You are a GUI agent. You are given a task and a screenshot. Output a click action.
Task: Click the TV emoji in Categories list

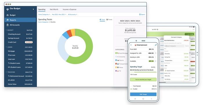coord(118,71)
